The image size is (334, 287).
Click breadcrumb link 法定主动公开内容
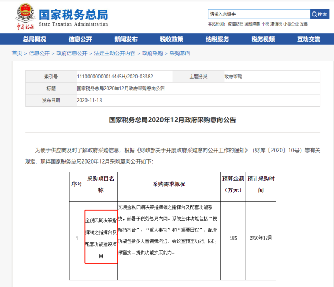tap(115, 53)
